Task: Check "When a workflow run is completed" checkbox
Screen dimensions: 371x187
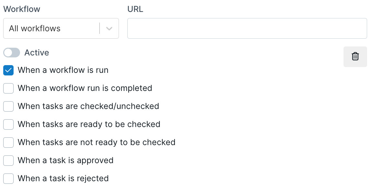Action: [x=8, y=88]
